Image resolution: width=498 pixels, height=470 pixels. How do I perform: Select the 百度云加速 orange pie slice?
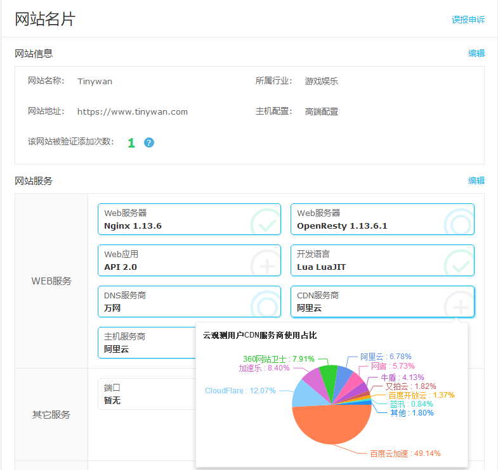click(x=330, y=424)
